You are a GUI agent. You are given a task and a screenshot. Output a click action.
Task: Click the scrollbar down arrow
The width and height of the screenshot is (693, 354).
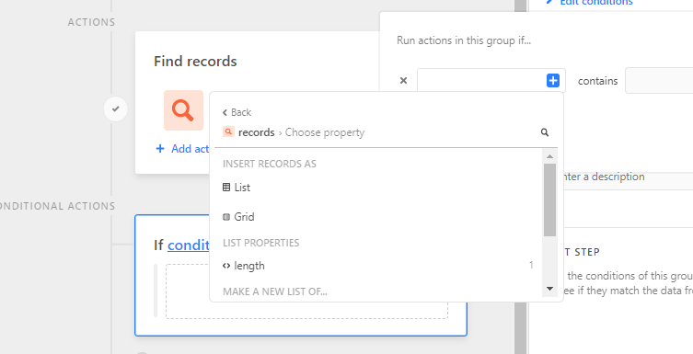coord(549,289)
